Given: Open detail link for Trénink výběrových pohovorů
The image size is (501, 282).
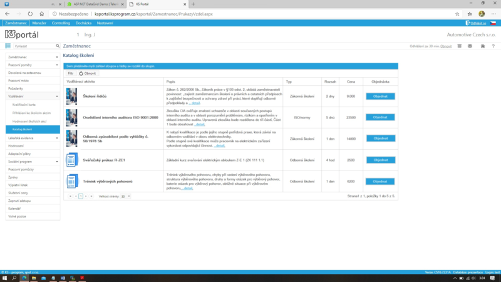Looking at the screenshot, I should pyautogui.click(x=187, y=188).
